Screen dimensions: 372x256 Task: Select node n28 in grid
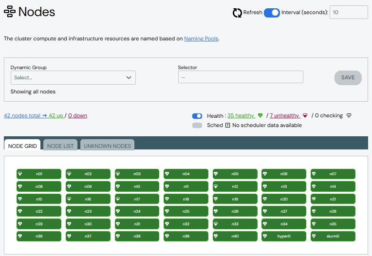[x=333, y=211]
